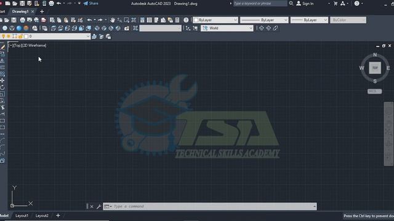The width and height of the screenshot is (394, 221).
Task: Click the keyword search input field
Action: tap(260, 4)
